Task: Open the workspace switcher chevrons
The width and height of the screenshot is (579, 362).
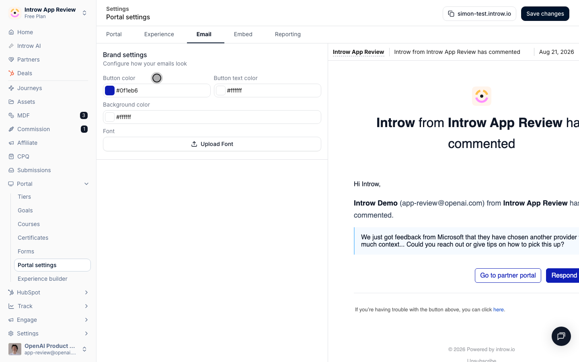Action: point(84,13)
